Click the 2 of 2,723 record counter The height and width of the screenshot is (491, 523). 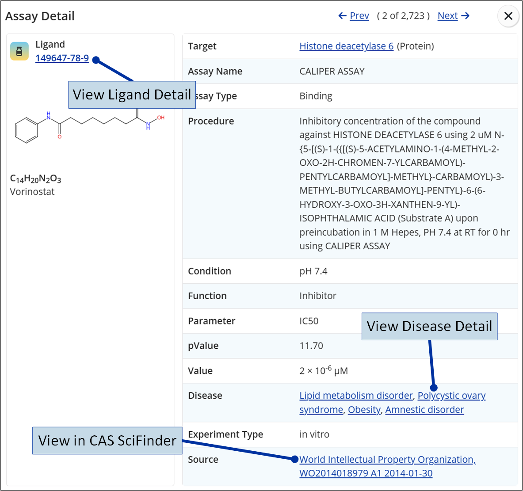(x=403, y=16)
